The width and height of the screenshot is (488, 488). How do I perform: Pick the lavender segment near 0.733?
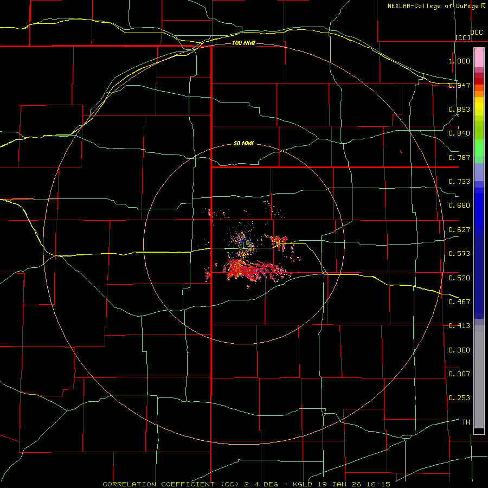(x=479, y=172)
